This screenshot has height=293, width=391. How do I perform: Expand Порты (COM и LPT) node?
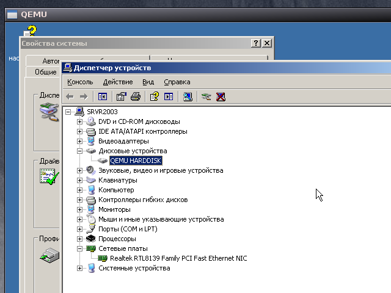pos(79,229)
